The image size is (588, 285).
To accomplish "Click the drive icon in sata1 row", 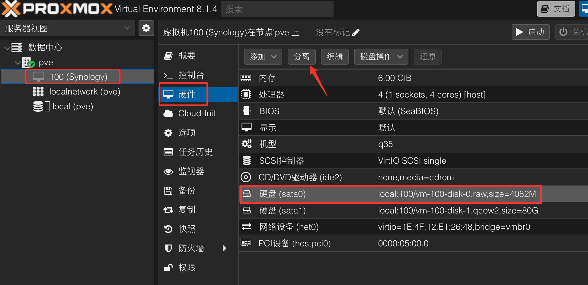I will click(247, 210).
